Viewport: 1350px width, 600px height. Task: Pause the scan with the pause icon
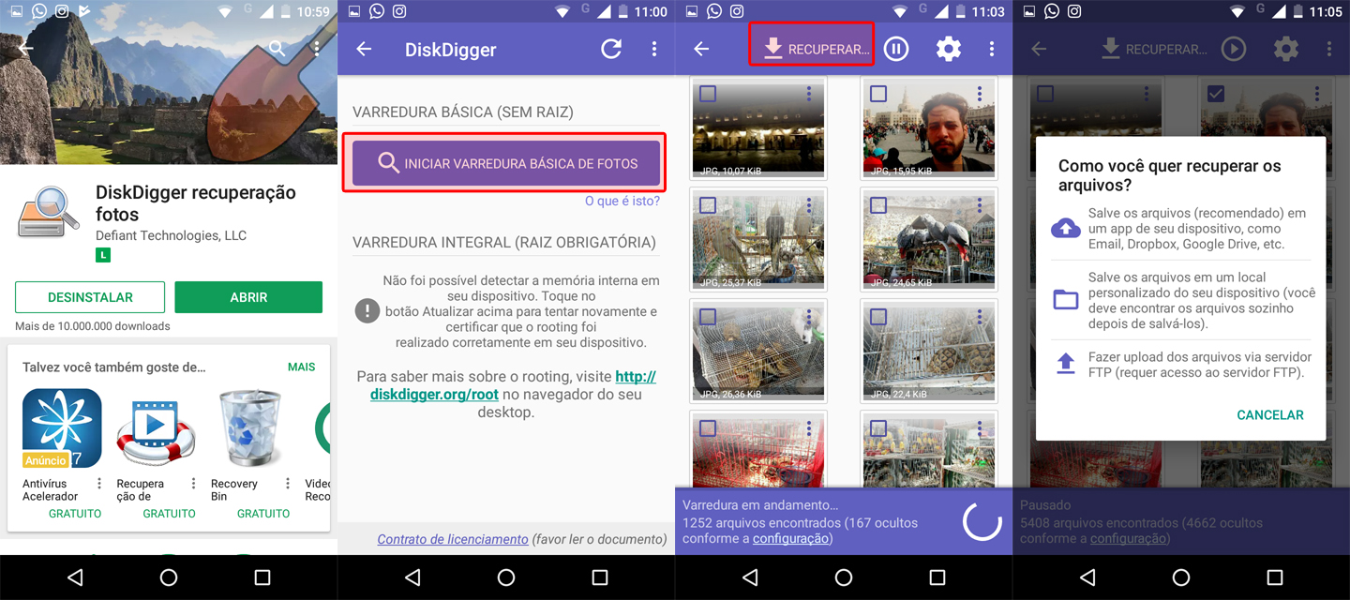point(896,49)
